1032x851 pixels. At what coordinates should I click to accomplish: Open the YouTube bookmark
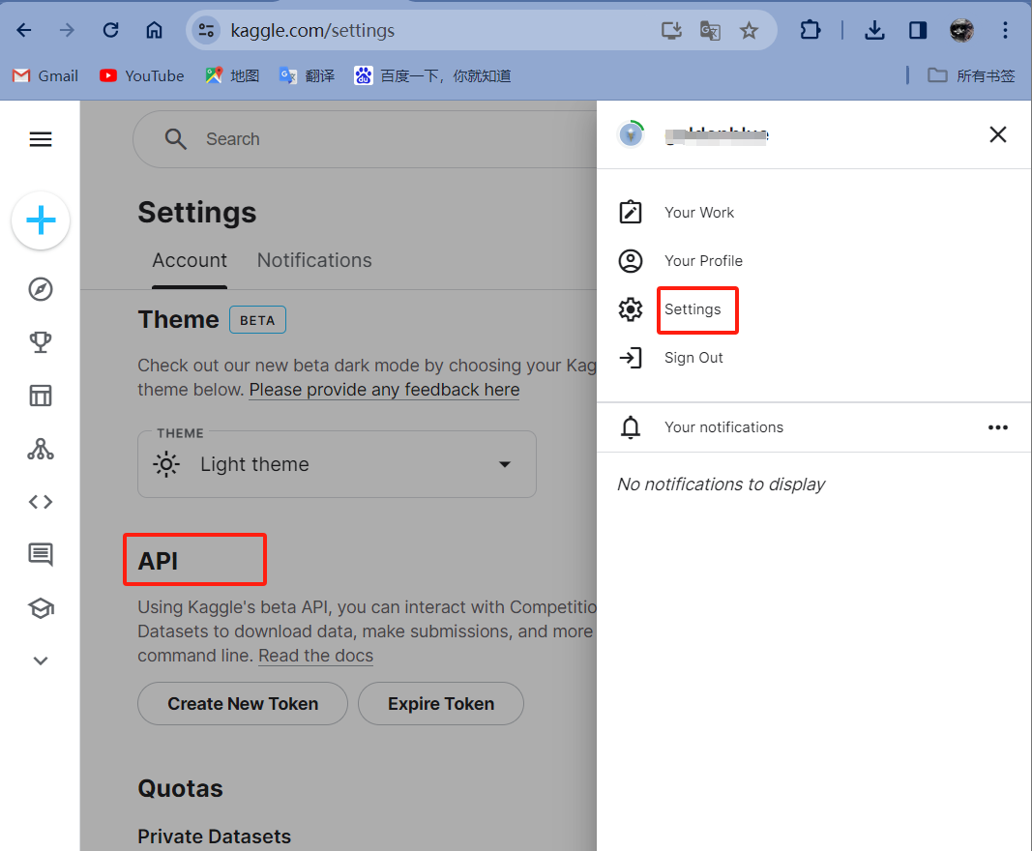click(141, 76)
